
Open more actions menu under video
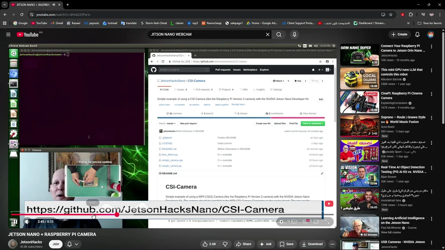coord(332,244)
